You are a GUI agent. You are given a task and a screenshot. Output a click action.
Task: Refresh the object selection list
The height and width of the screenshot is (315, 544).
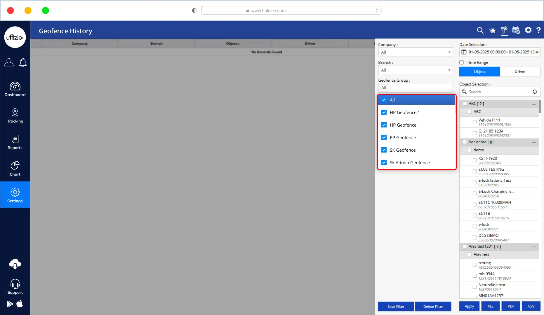[x=534, y=92]
